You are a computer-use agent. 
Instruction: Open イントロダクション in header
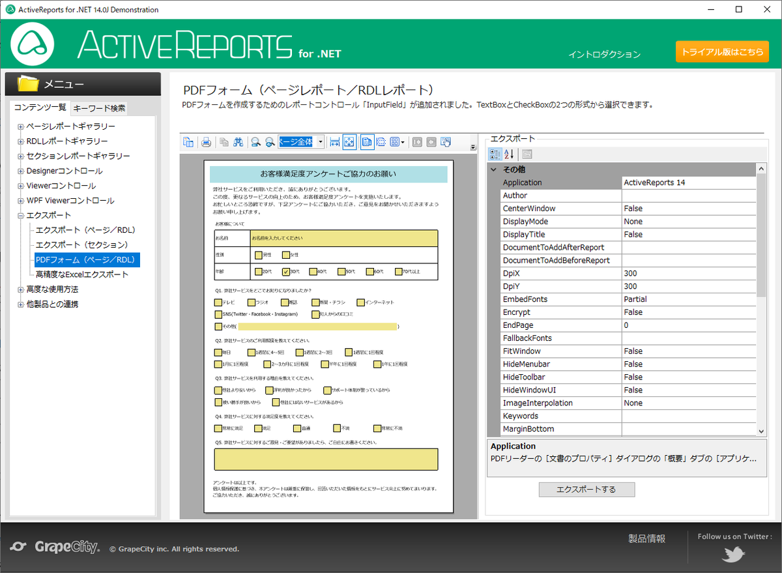click(x=604, y=55)
